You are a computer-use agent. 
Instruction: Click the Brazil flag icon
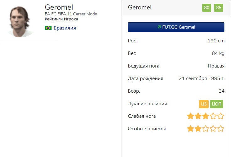point(48,28)
